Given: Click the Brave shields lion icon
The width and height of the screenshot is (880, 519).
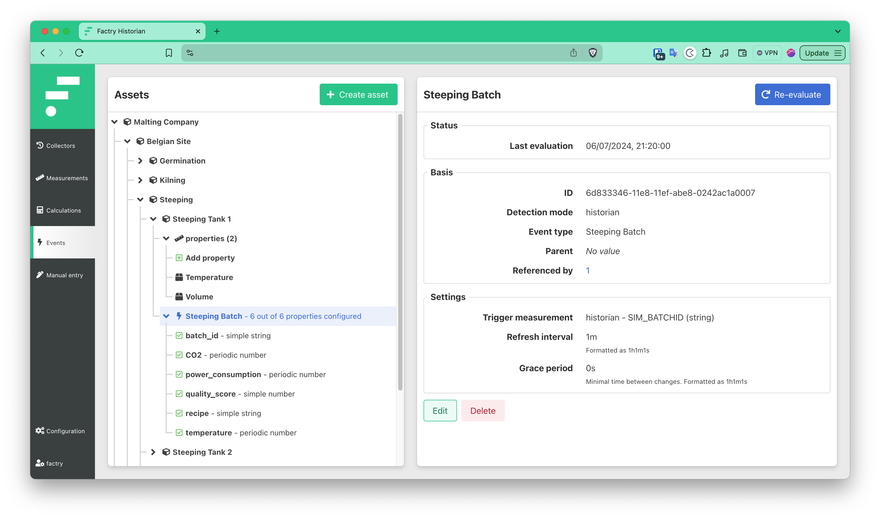Looking at the screenshot, I should pyautogui.click(x=592, y=53).
